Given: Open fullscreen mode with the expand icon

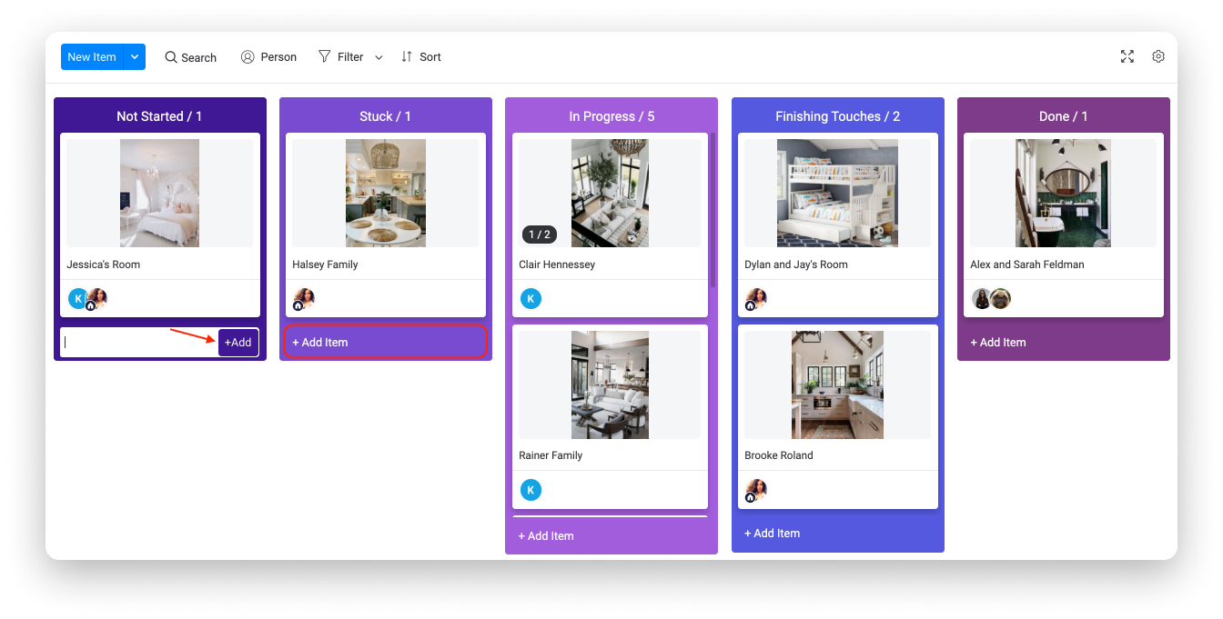Looking at the screenshot, I should click(1127, 56).
